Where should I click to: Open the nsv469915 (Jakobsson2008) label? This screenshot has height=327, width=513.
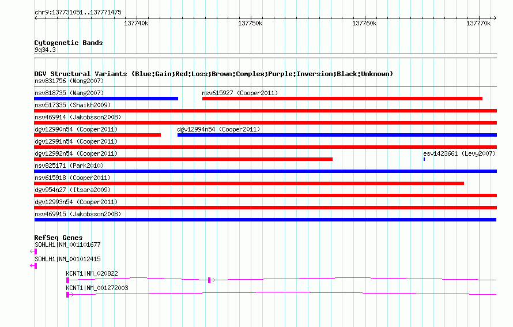[x=78, y=214]
